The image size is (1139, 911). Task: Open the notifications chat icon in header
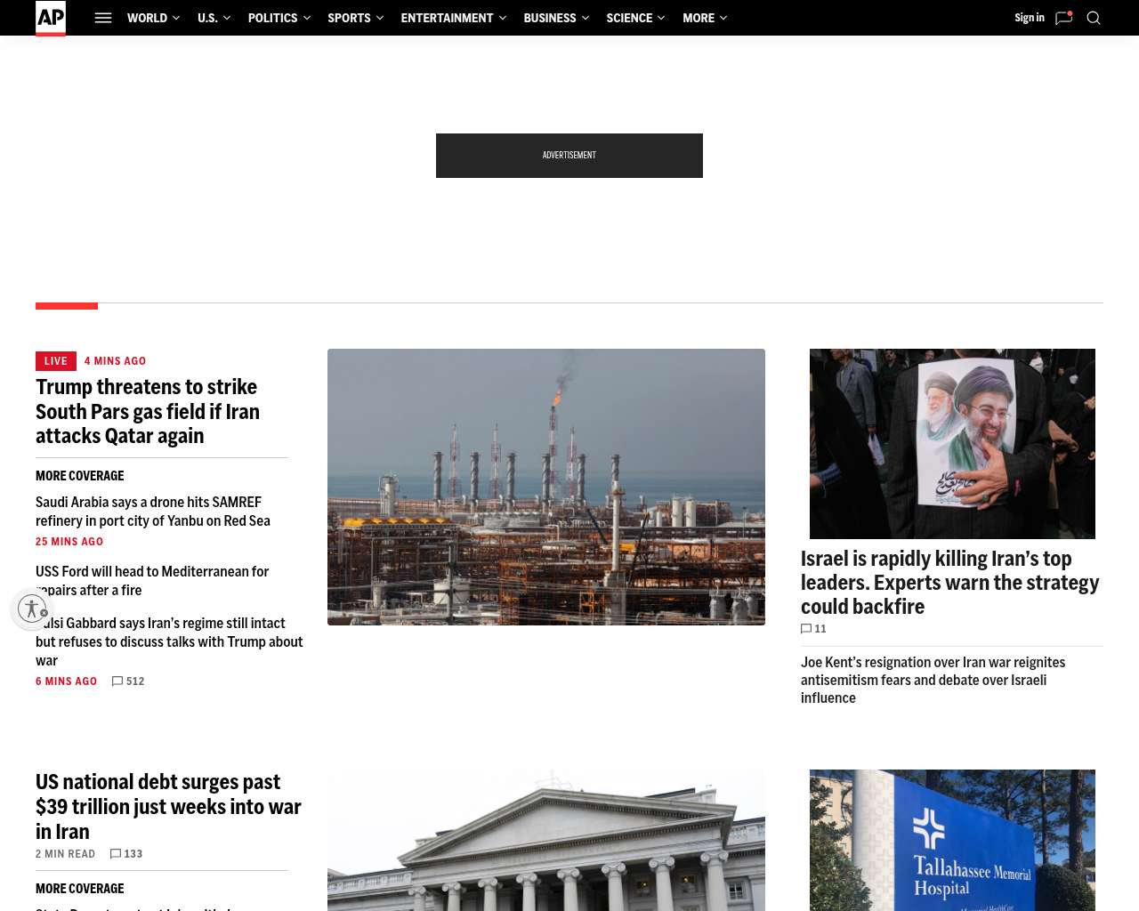[x=1063, y=18]
